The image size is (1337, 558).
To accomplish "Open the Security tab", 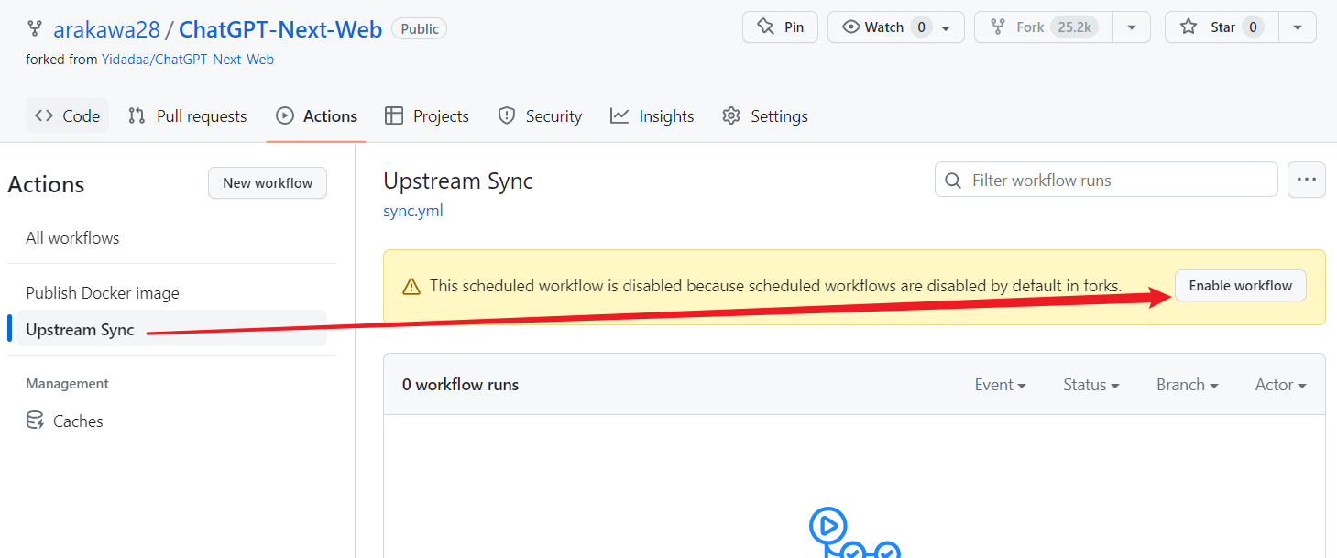I will click(540, 116).
